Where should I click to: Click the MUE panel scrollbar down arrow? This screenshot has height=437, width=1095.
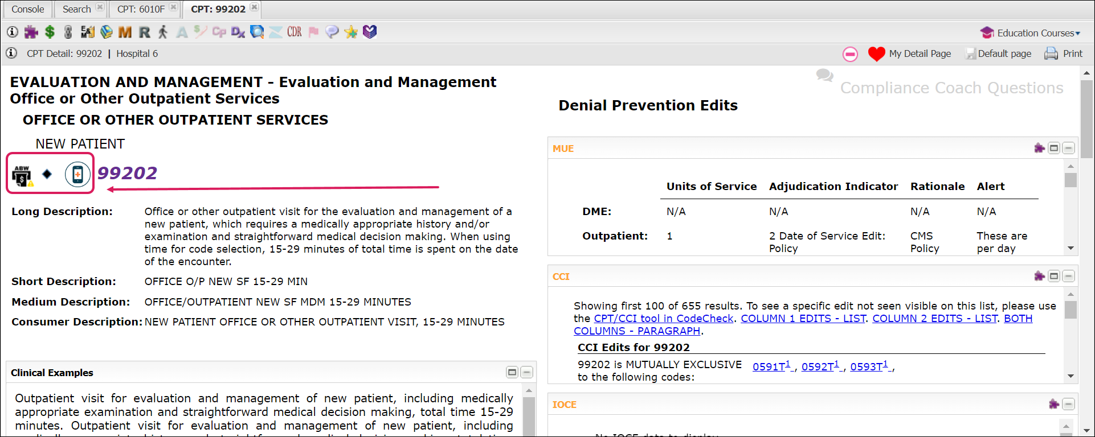(1071, 248)
